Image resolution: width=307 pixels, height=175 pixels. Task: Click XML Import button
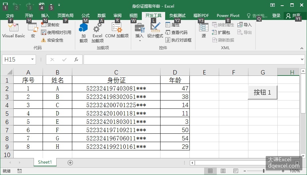point(244,25)
